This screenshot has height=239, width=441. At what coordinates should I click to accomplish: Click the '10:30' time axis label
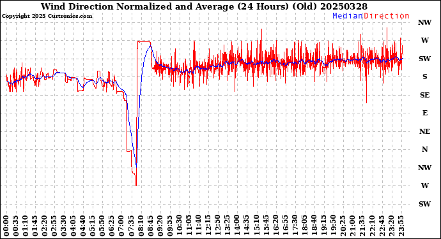point(179,226)
